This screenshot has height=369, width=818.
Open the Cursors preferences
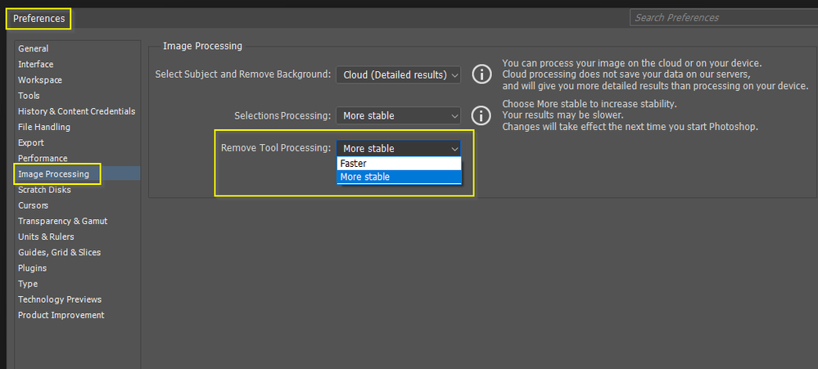pyautogui.click(x=34, y=205)
